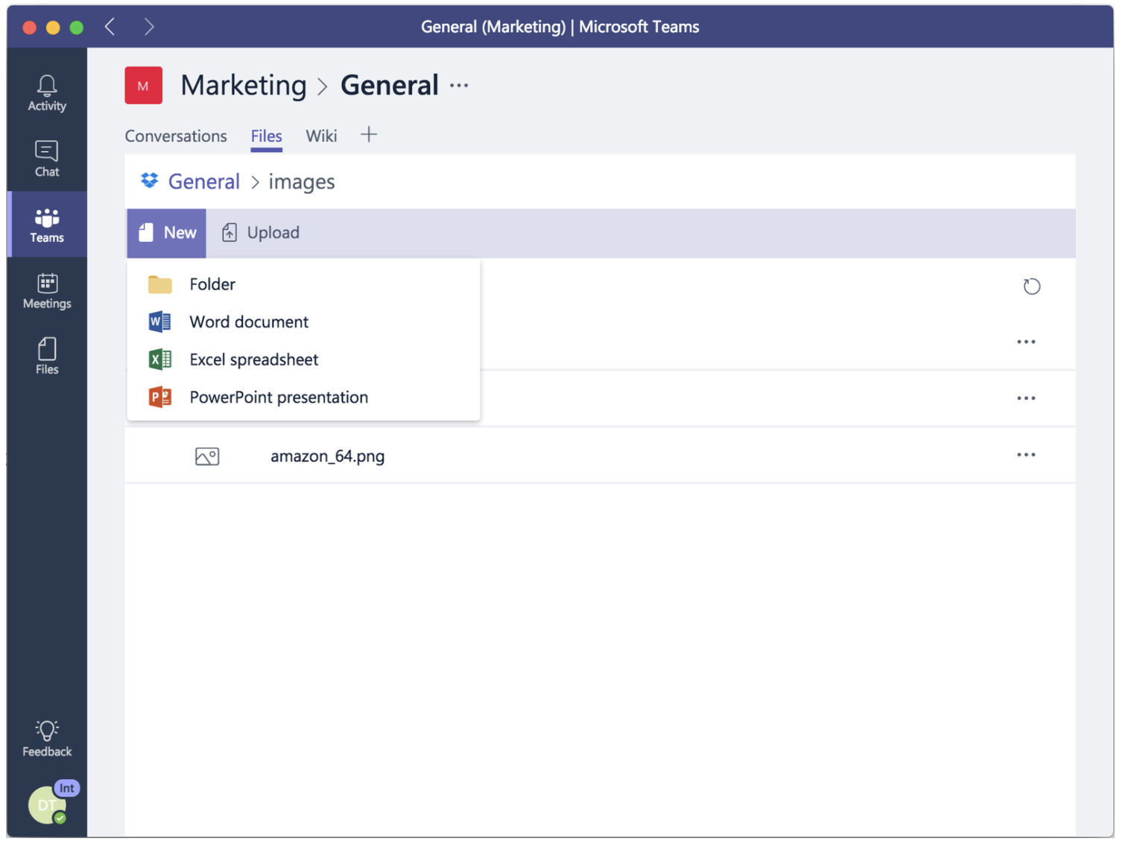Click the red Marketing team avatar

point(143,86)
